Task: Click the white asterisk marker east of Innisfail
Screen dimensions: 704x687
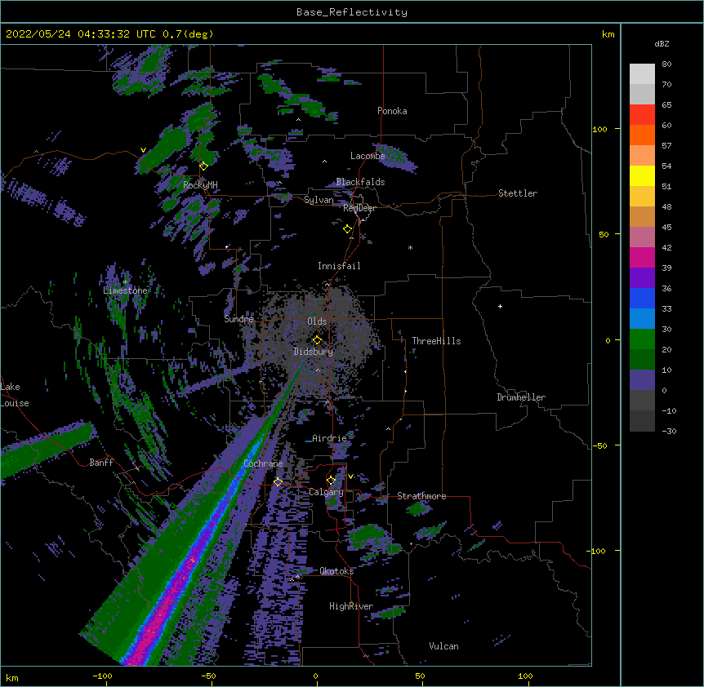Action: [410, 247]
